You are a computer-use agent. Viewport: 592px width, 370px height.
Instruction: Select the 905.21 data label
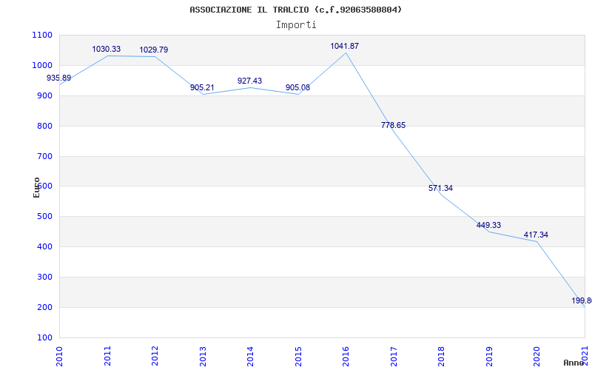pos(202,87)
